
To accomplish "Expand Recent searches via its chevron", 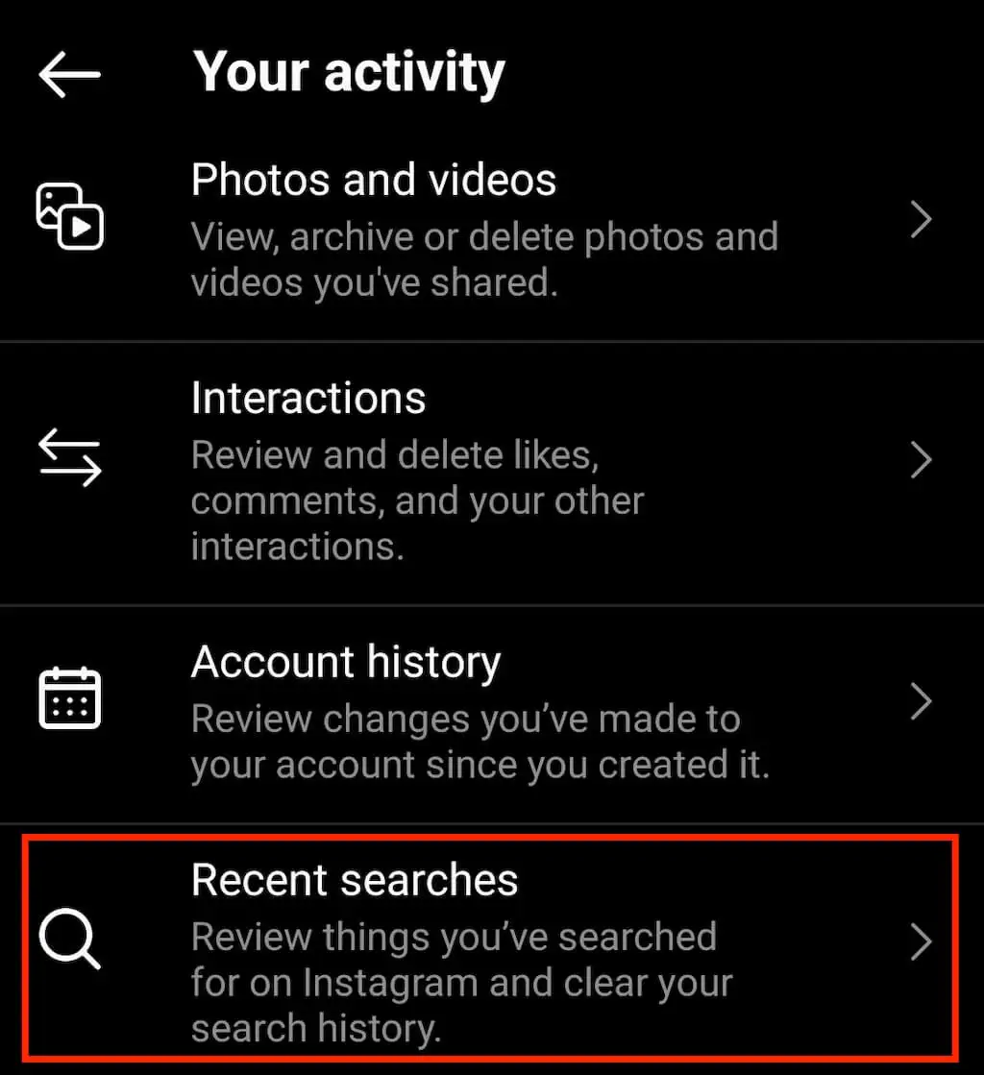I will click(x=921, y=942).
